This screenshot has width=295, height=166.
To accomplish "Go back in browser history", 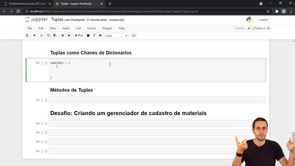I will click(4, 11).
